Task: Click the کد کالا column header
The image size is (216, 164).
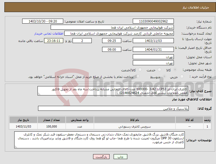Action: pyautogui.click(x=189, y=120)
